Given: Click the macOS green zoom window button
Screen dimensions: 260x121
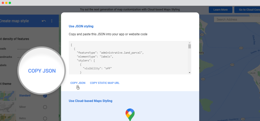Looking at the screenshot, I should [10, 3].
